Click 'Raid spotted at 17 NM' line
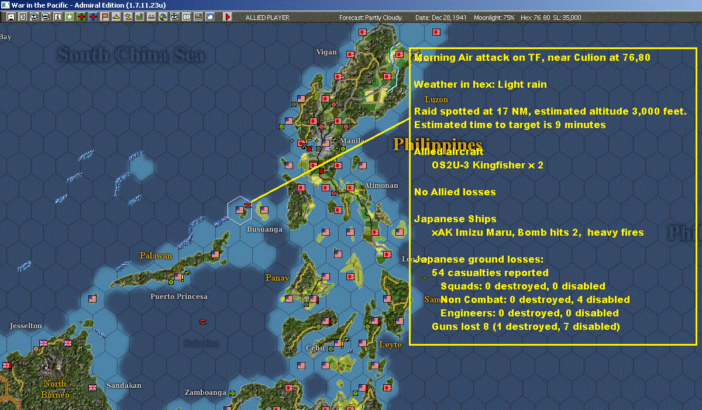This screenshot has width=702, height=410. pos(550,112)
